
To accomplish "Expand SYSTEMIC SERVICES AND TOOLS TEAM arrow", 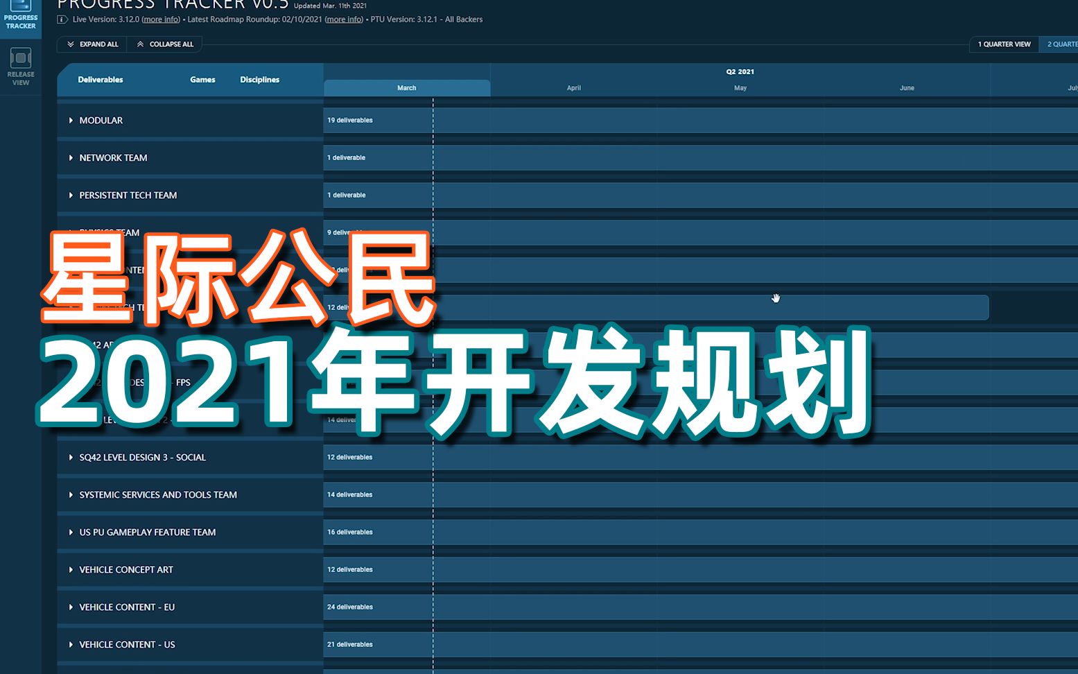I will pos(71,495).
